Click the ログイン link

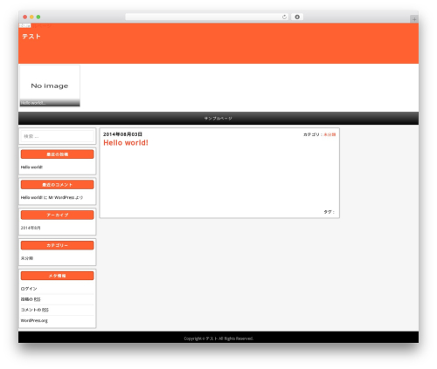tap(29, 289)
